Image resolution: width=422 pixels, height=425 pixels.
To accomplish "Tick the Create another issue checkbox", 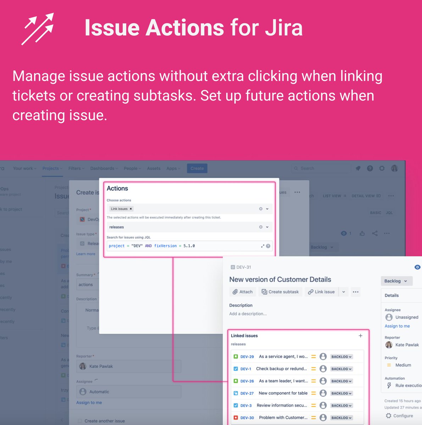I will coord(80,421).
